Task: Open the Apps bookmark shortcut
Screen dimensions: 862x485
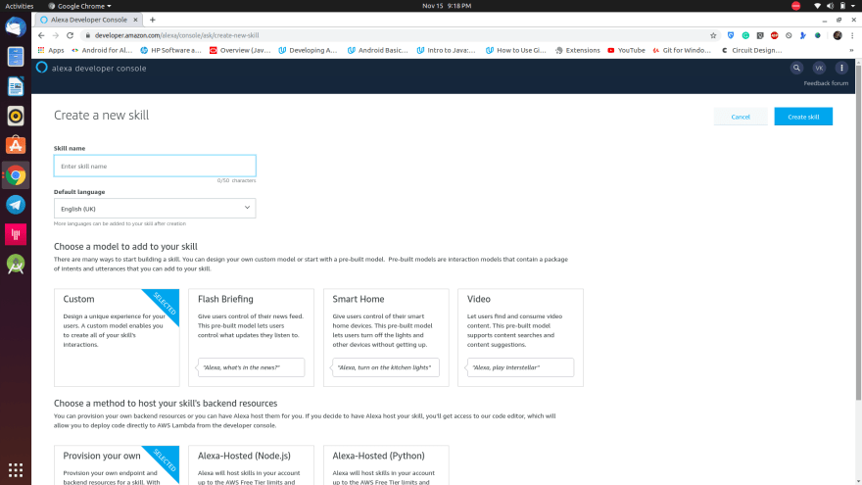Action: coord(51,50)
